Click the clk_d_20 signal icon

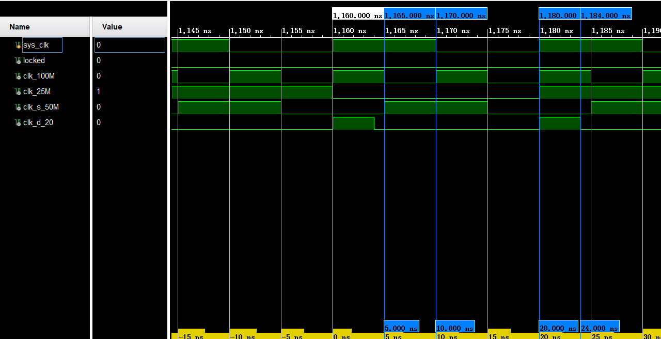click(x=18, y=123)
